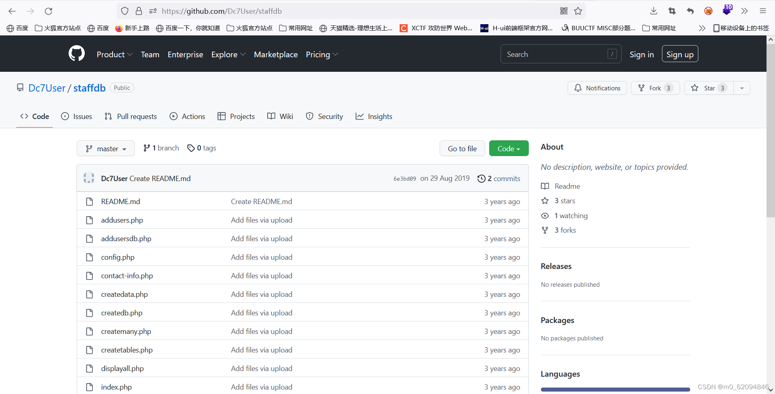Open the Insights tab
This screenshot has height=394, width=775.
(374, 116)
